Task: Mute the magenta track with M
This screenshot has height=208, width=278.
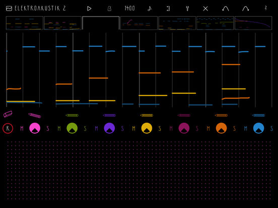Action: (x=171, y=129)
